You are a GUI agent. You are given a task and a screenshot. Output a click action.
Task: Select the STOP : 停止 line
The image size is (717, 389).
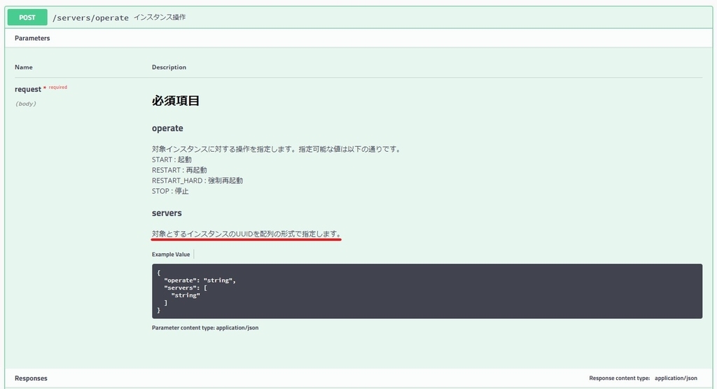point(170,191)
